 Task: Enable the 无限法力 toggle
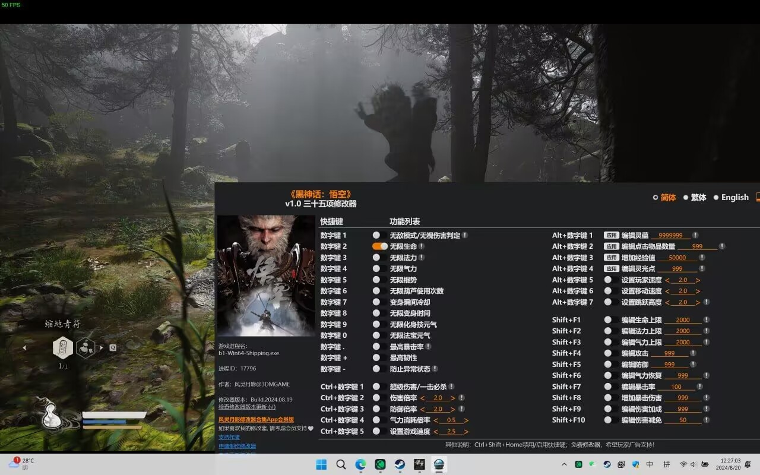tap(376, 258)
